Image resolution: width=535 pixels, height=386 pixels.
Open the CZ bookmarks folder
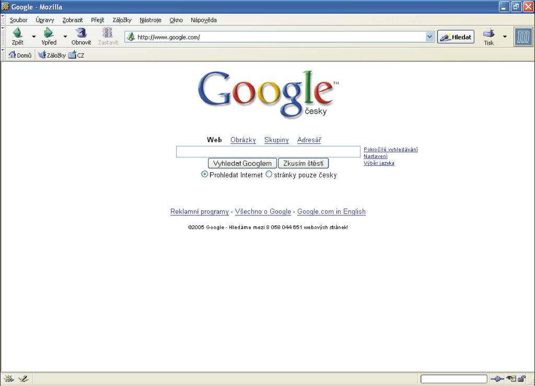(x=76, y=55)
